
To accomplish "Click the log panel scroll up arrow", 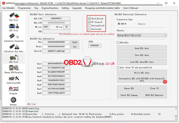I will 176,109.
